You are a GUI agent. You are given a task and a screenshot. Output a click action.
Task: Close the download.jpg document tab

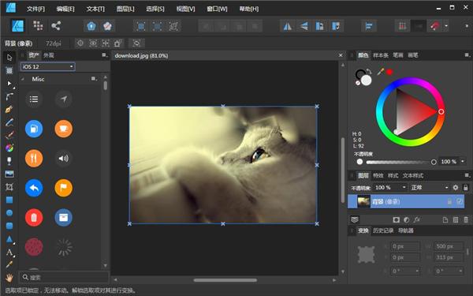(x=341, y=55)
